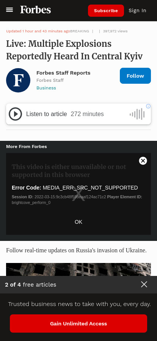The image size is (157, 341).
Task: Dismiss the free articles banner
Action: click(x=144, y=284)
